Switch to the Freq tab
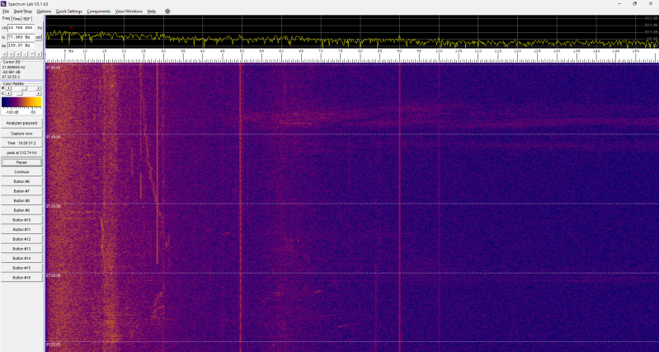Viewport: 659px width, 352px height. [x=6, y=18]
